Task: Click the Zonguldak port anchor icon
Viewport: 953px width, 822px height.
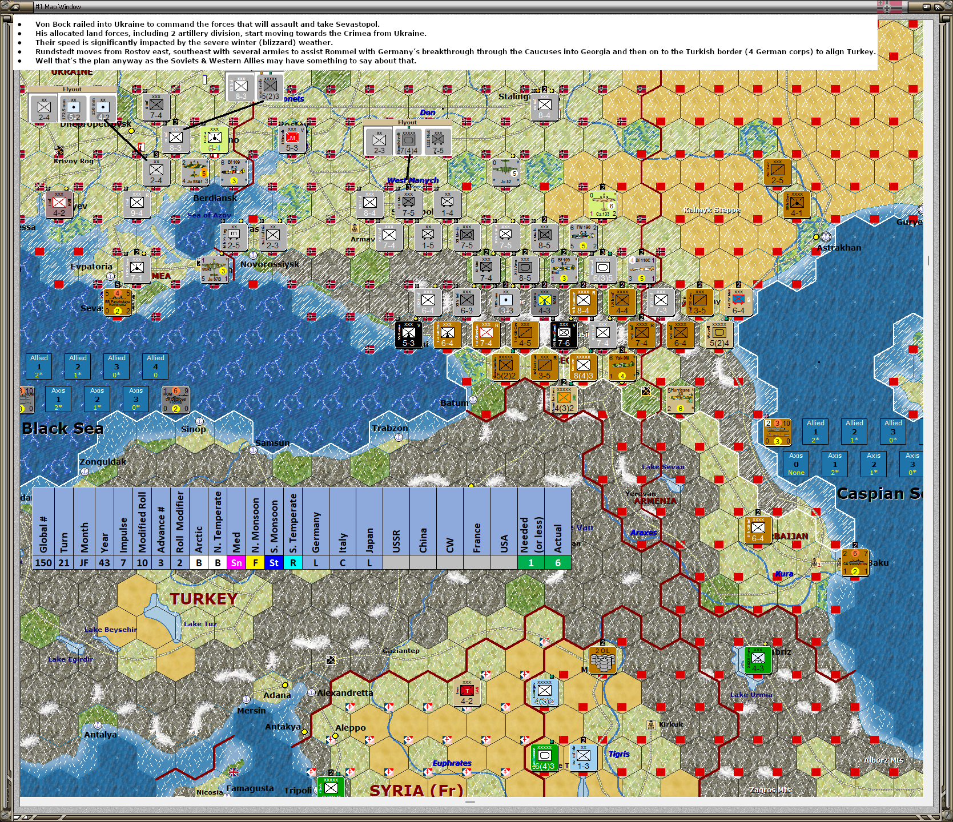Action: (x=85, y=472)
